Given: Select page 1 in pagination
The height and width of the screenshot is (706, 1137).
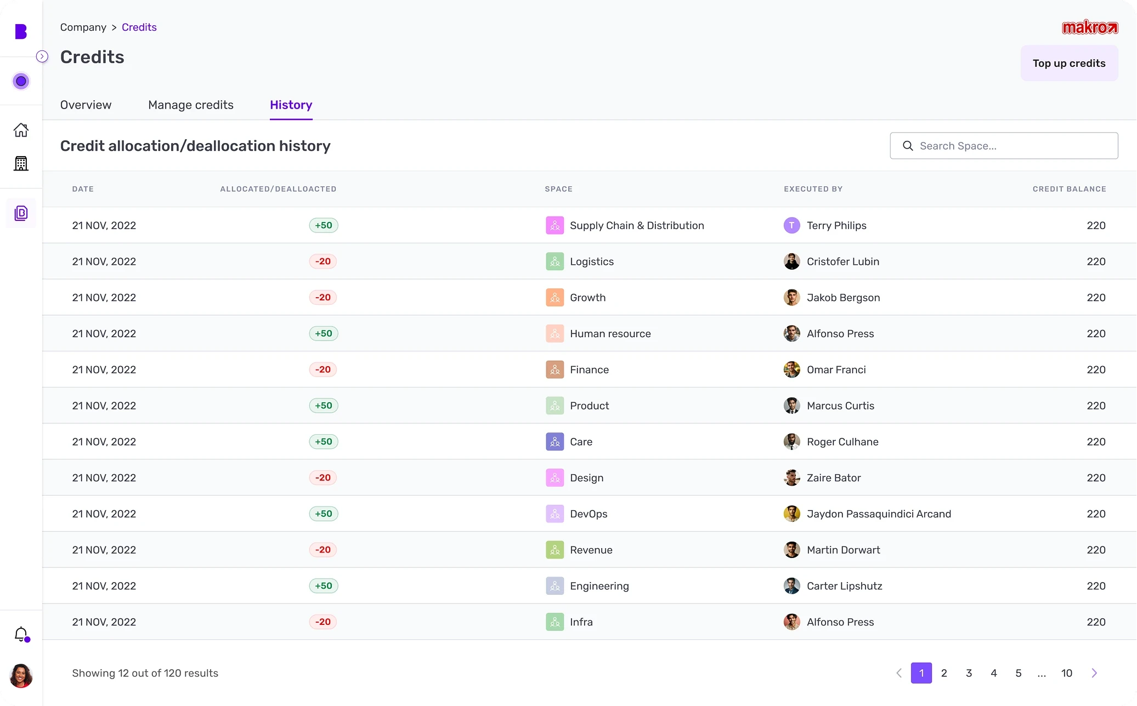Looking at the screenshot, I should coord(921,673).
